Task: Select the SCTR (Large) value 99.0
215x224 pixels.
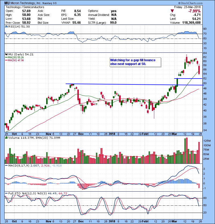Action: [x=113, y=23]
